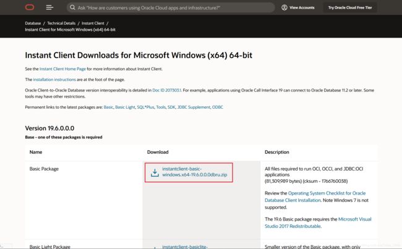Open the ODBC permanent link

218,107
